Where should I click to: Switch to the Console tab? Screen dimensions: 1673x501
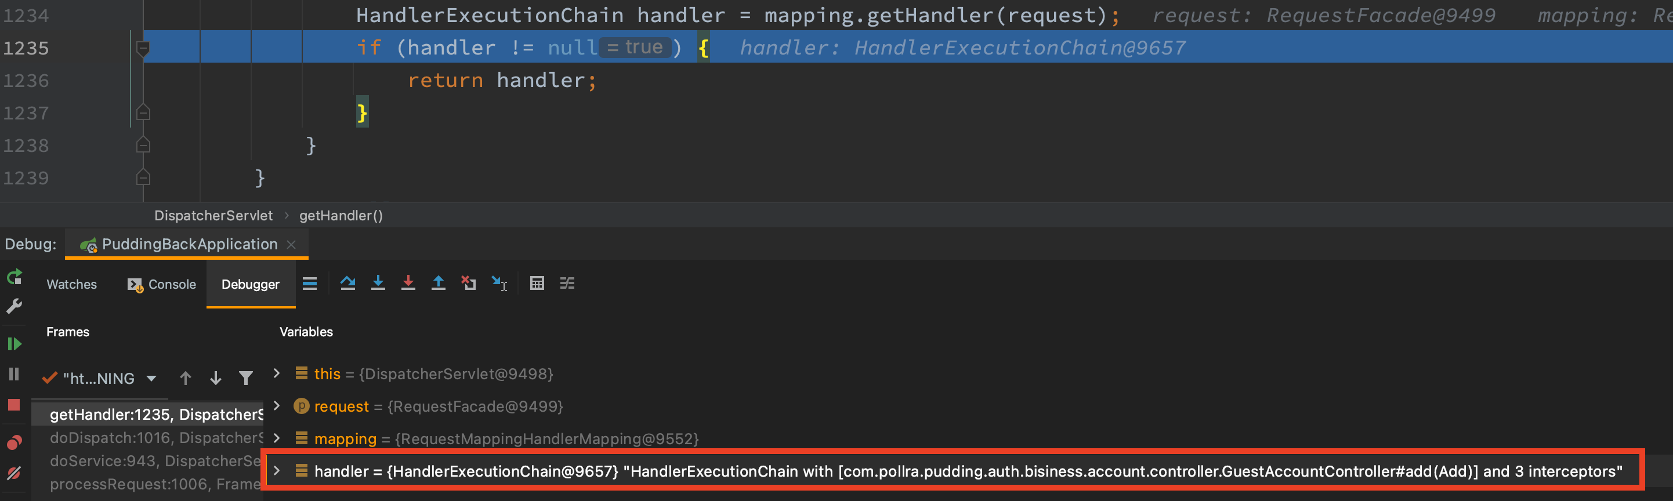point(162,284)
